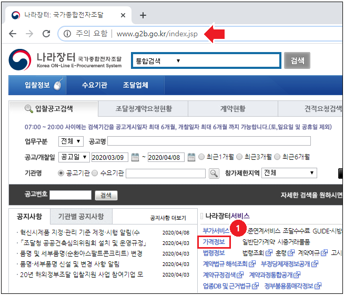This screenshot has width=344, height=296.
Task: Open external link icon beside 계약규정검색
Action: pos(240,274)
